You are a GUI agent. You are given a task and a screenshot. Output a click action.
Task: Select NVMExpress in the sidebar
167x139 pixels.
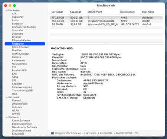pos(19,64)
